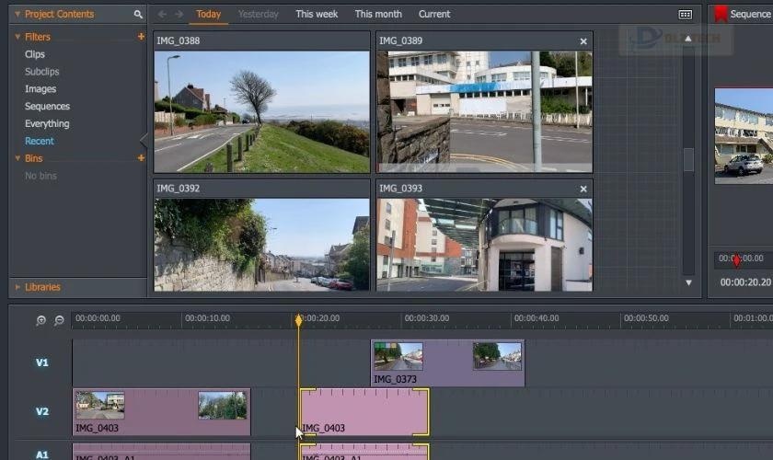Toggle the tile/list view icon

tap(686, 15)
